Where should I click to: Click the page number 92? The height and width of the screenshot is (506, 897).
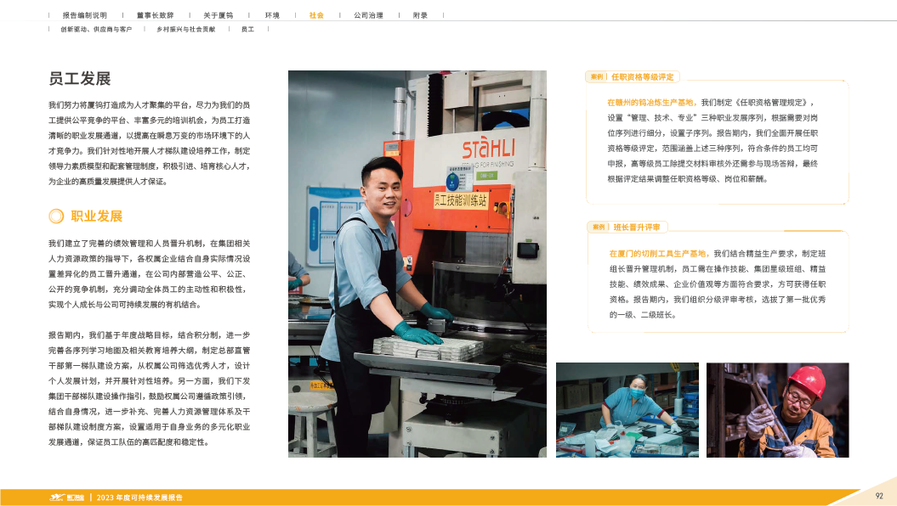pos(880,494)
